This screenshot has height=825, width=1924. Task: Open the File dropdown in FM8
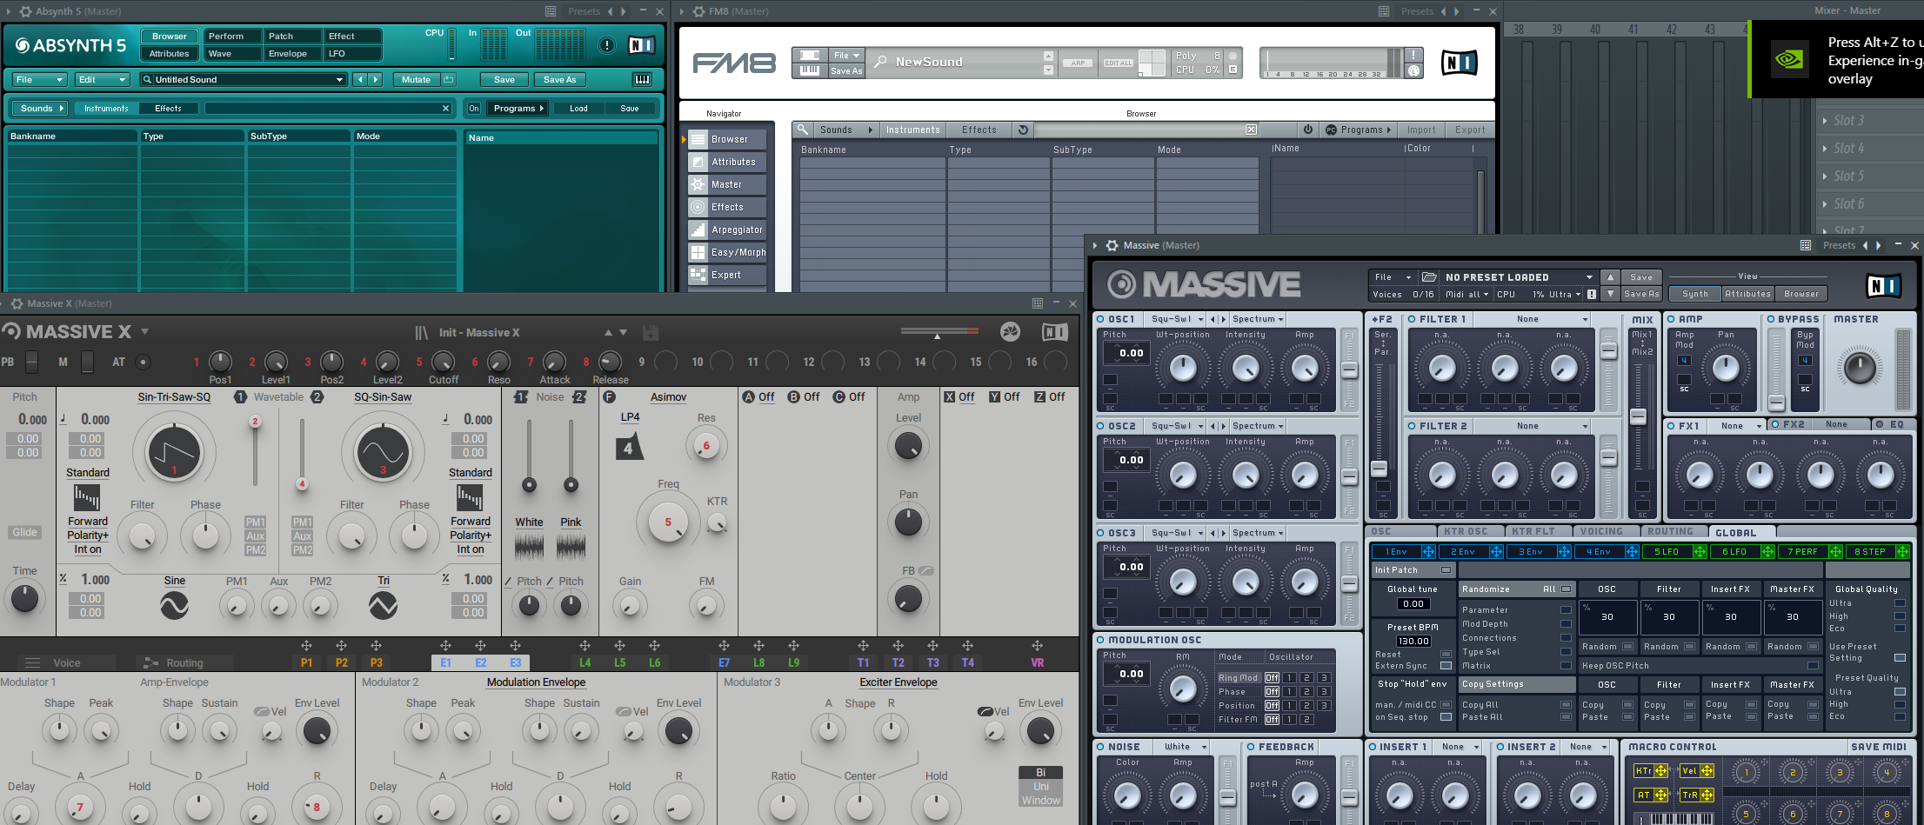pos(846,55)
